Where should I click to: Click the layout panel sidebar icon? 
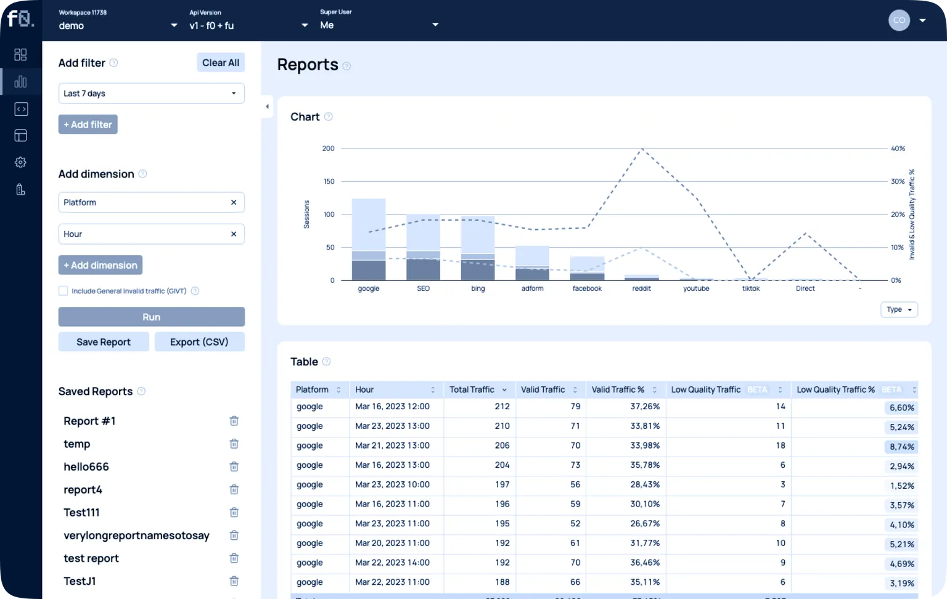tap(20, 136)
